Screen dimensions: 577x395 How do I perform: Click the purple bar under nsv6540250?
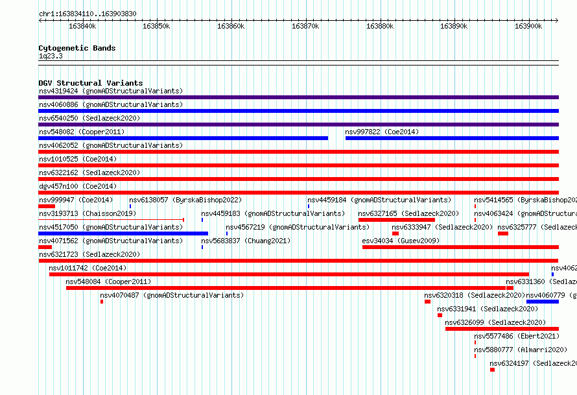click(298, 125)
